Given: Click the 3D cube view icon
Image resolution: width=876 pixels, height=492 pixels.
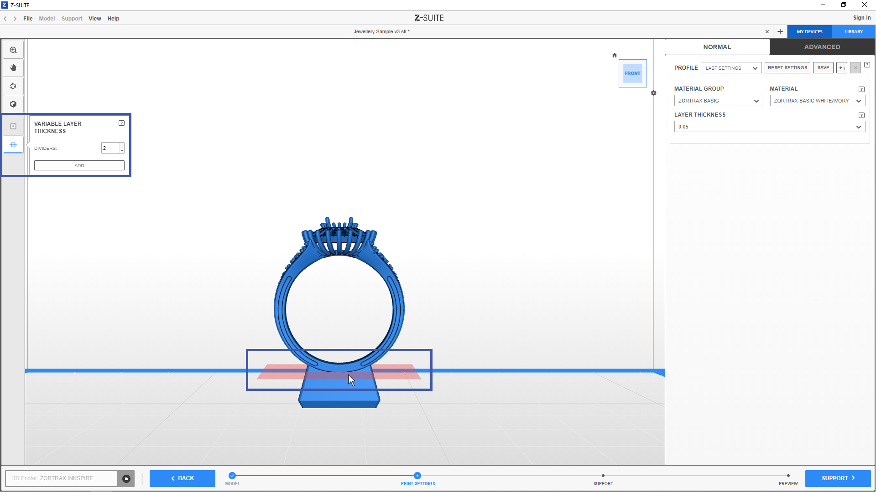Looking at the screenshot, I should coord(13,104).
